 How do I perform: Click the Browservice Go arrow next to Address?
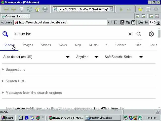pos(110,22)
